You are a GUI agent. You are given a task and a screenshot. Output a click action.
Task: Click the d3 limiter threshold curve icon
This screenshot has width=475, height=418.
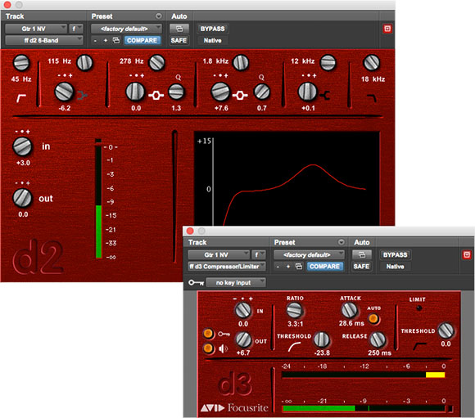[420, 346]
